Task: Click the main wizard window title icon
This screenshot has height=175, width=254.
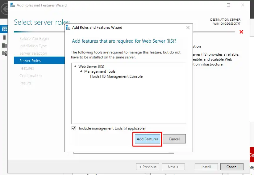Action: [13, 5]
